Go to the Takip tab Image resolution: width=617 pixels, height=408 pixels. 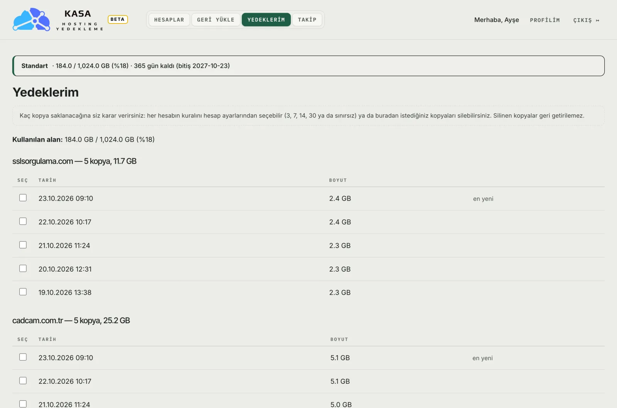307,20
